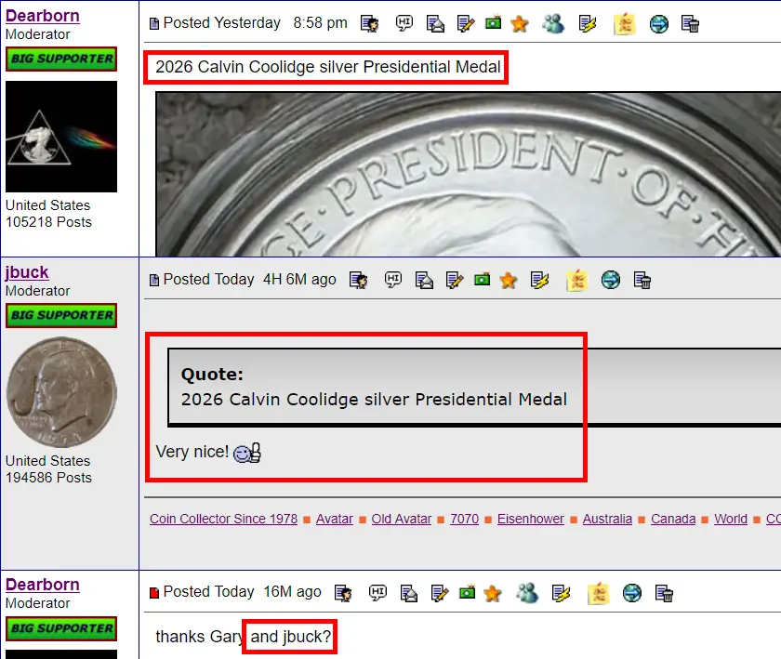Click quoted medal text in jbuck's quote box
Image resolution: width=781 pixels, height=659 pixels.
click(374, 400)
